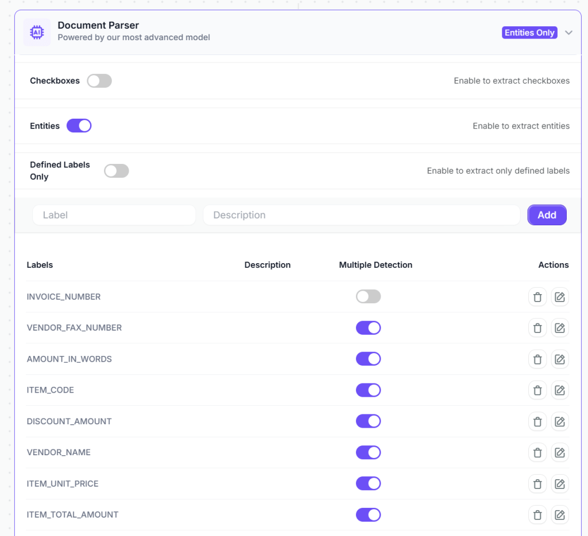The width and height of the screenshot is (588, 536).
Task: Turn on Defined Labels Only toggle
Action: [117, 171]
